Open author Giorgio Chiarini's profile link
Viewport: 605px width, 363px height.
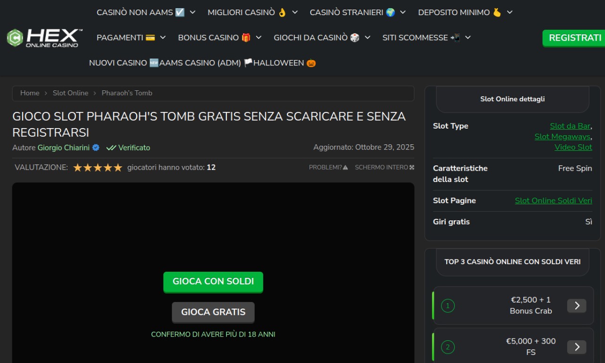pos(64,147)
